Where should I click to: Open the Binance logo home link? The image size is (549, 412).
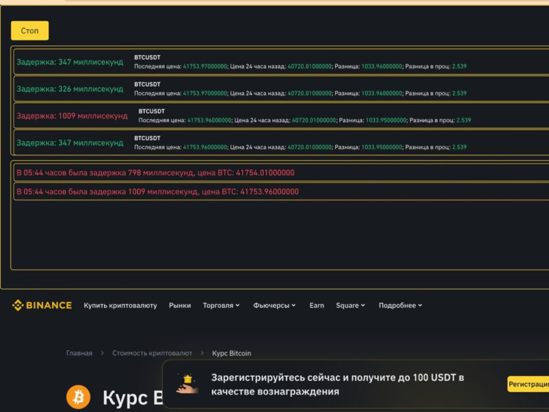42,305
